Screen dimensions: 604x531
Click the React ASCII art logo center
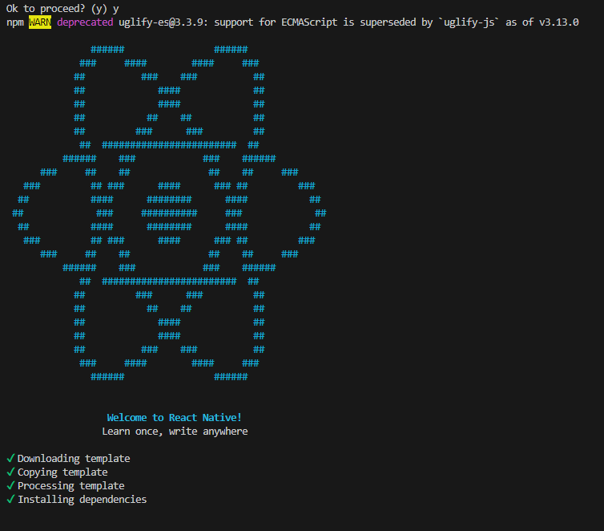tap(169, 213)
